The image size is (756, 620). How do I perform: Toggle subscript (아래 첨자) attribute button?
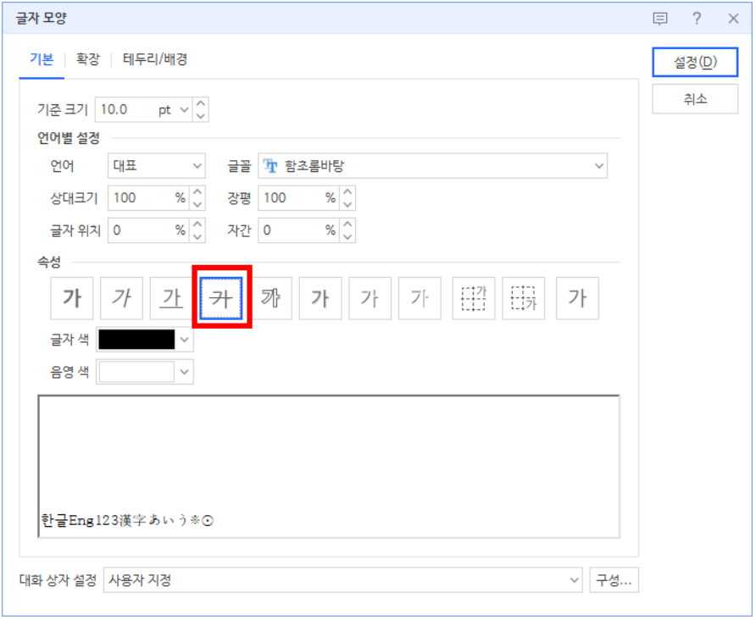(523, 298)
